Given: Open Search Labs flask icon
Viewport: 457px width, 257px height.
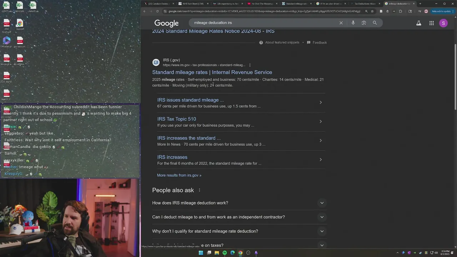Looking at the screenshot, I should click(x=419, y=23).
